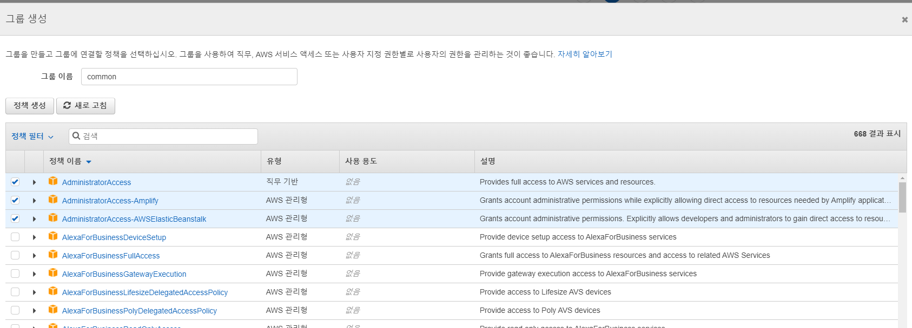Expand AdministratorAccess-AWSElasticBeanstalk row arrow
Screen dimensions: 912x328
tap(34, 219)
